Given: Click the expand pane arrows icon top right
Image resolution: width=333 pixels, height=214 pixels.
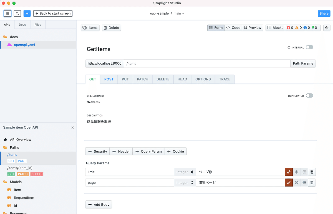Looking at the screenshot, I should pyautogui.click(x=327, y=28).
